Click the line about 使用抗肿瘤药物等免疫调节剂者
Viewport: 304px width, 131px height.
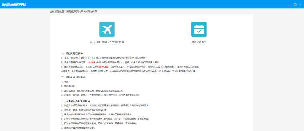coord(78,128)
